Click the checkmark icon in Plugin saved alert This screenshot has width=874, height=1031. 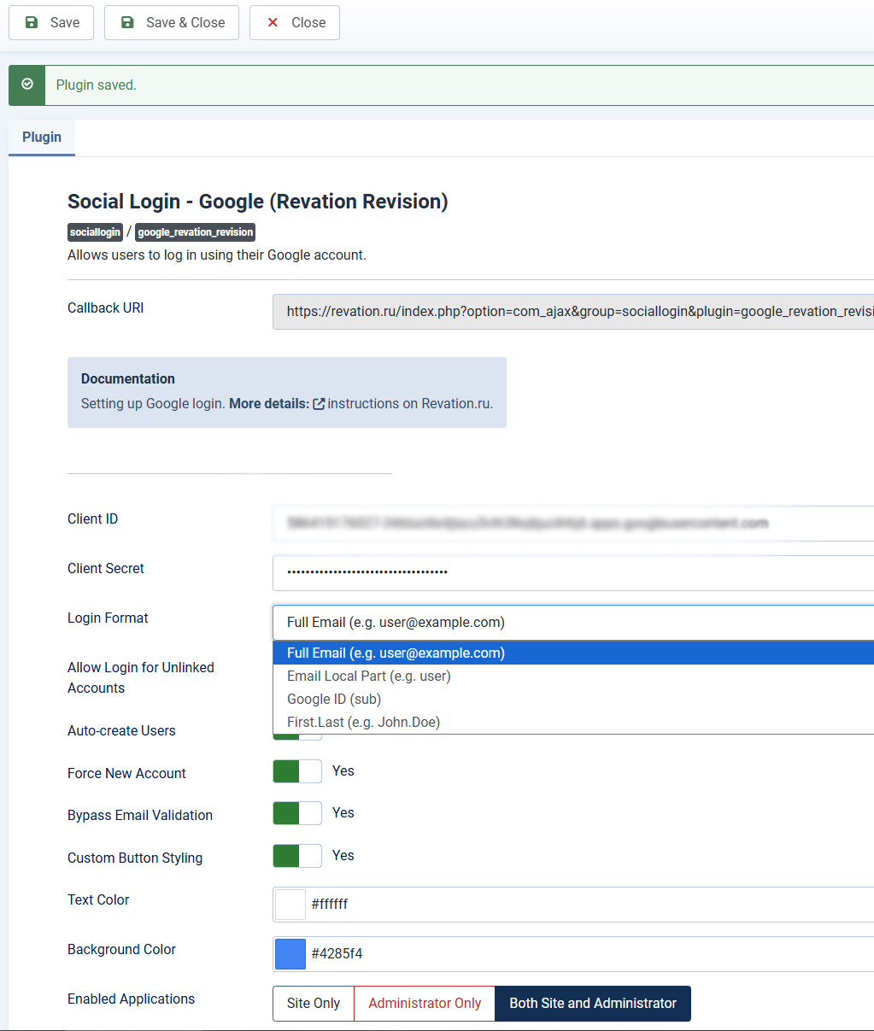click(27, 85)
